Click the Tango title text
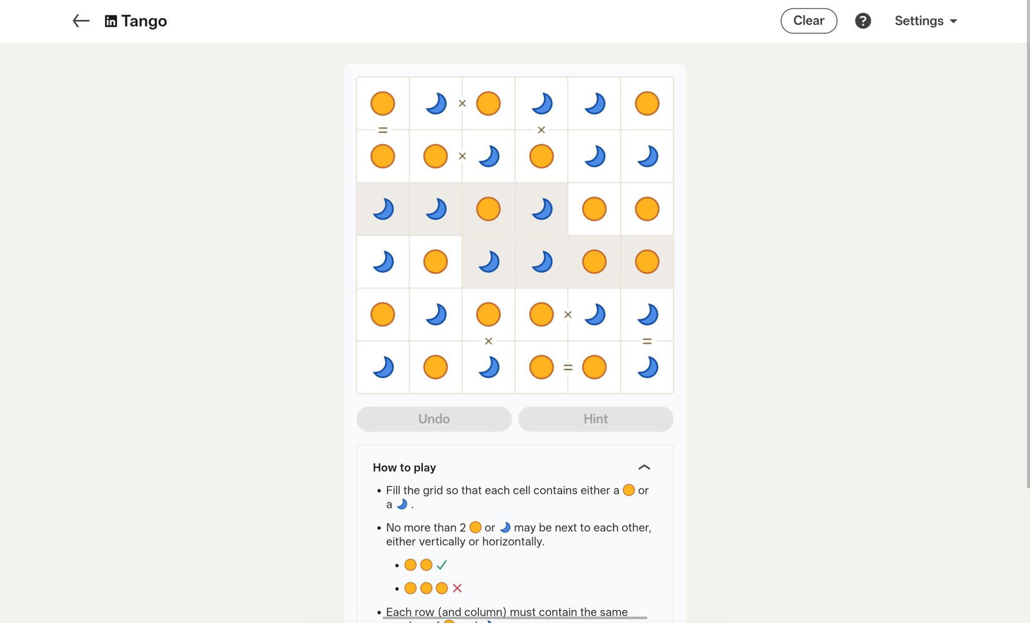This screenshot has width=1030, height=623. tap(144, 21)
